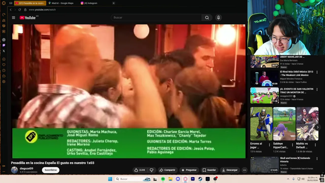This screenshot has width=325, height=183.
Task: Open the Player icon in Opera sidebar
Action: 4,59
